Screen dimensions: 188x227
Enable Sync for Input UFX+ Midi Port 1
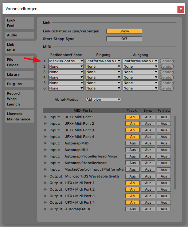(148, 117)
